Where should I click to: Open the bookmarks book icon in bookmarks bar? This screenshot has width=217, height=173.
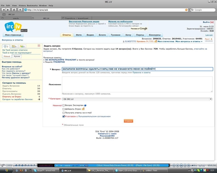click(x=4, y=14)
